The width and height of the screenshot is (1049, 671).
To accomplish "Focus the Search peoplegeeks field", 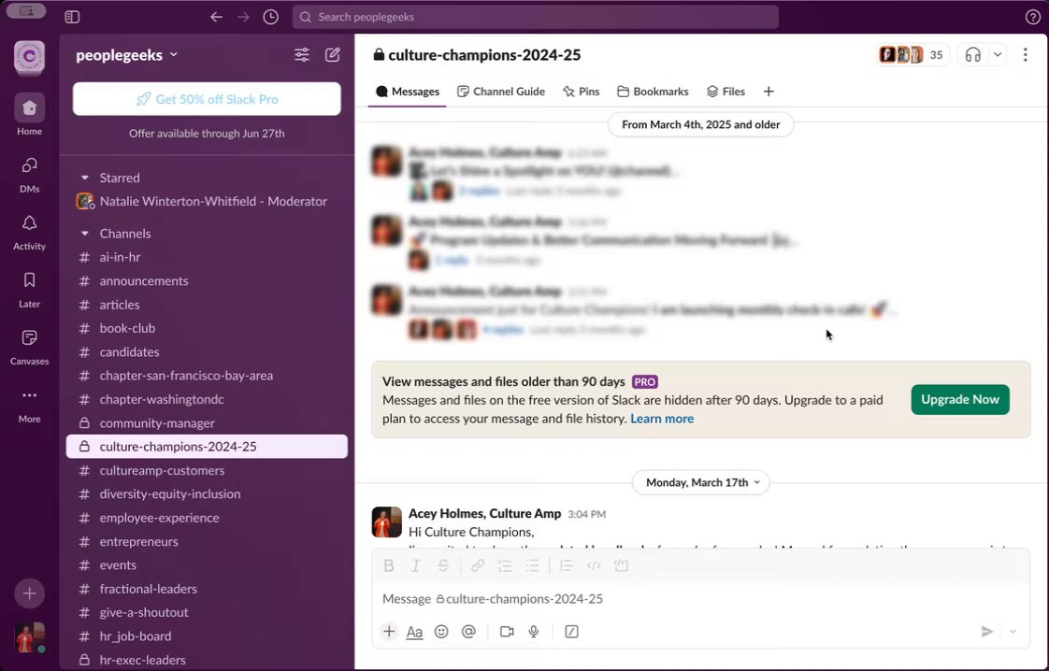I will pos(535,17).
